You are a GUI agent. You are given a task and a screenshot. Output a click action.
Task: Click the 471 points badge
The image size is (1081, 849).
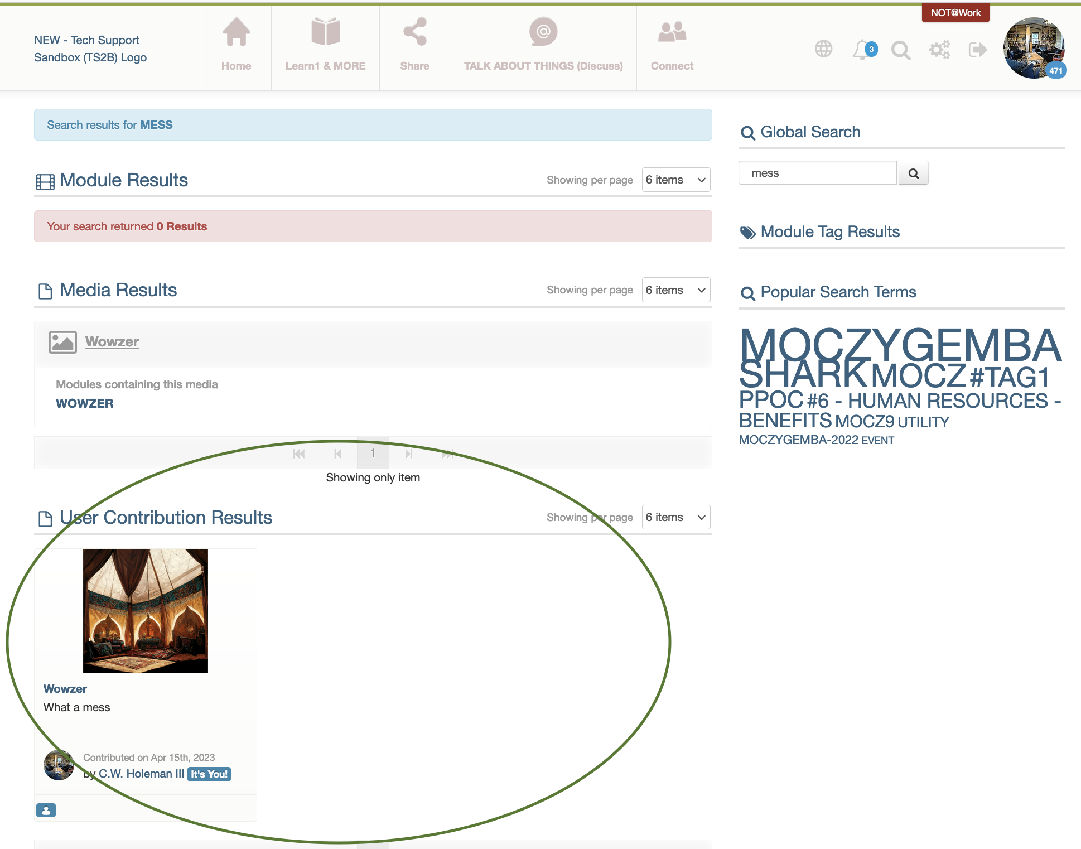(x=1055, y=70)
